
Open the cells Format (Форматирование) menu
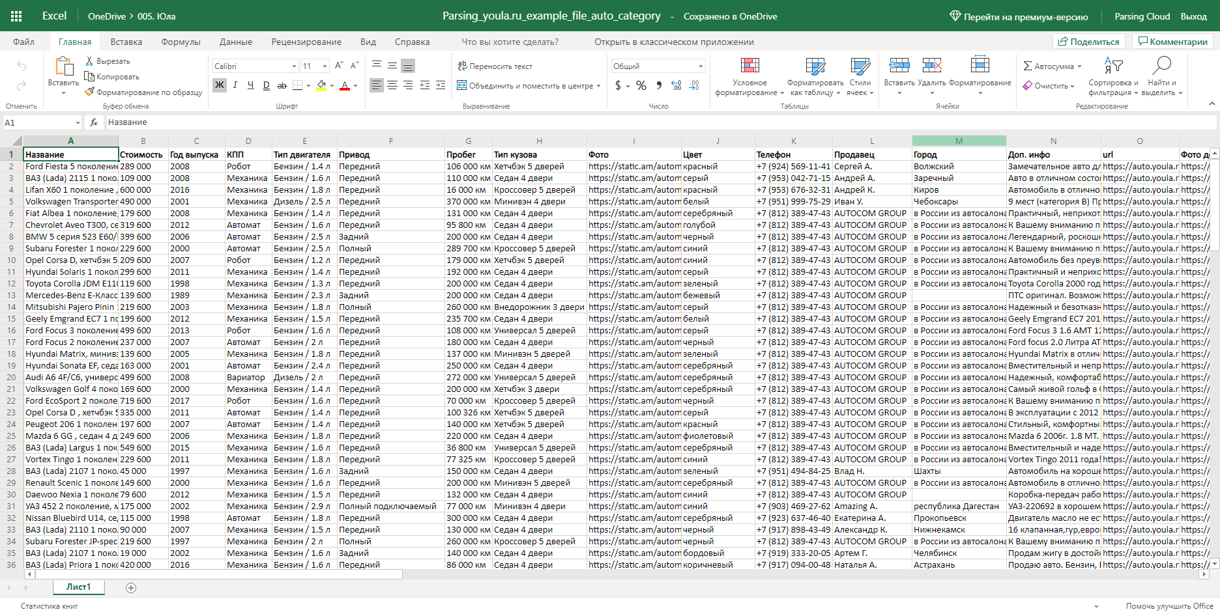click(x=980, y=75)
